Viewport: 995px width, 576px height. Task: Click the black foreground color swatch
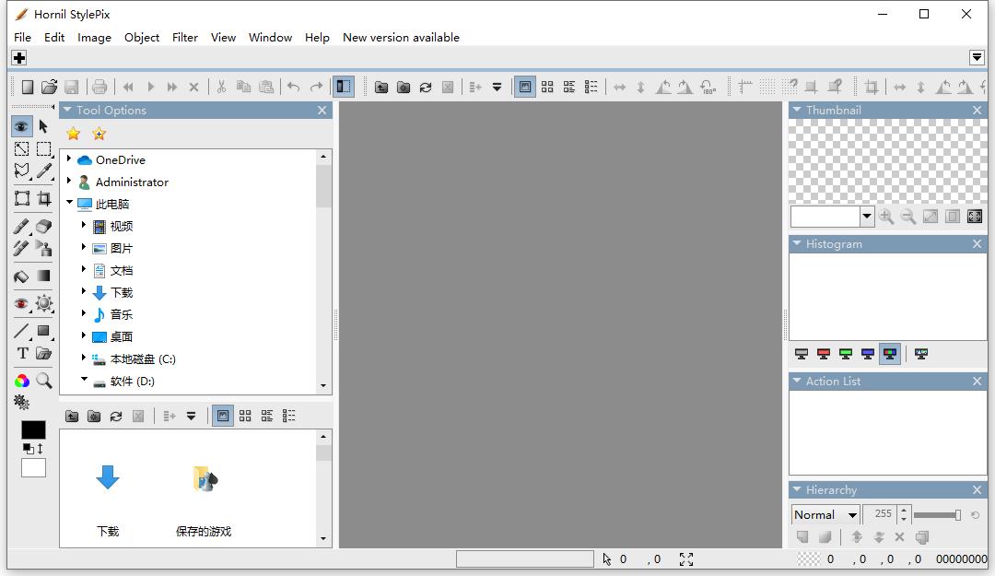[33, 429]
